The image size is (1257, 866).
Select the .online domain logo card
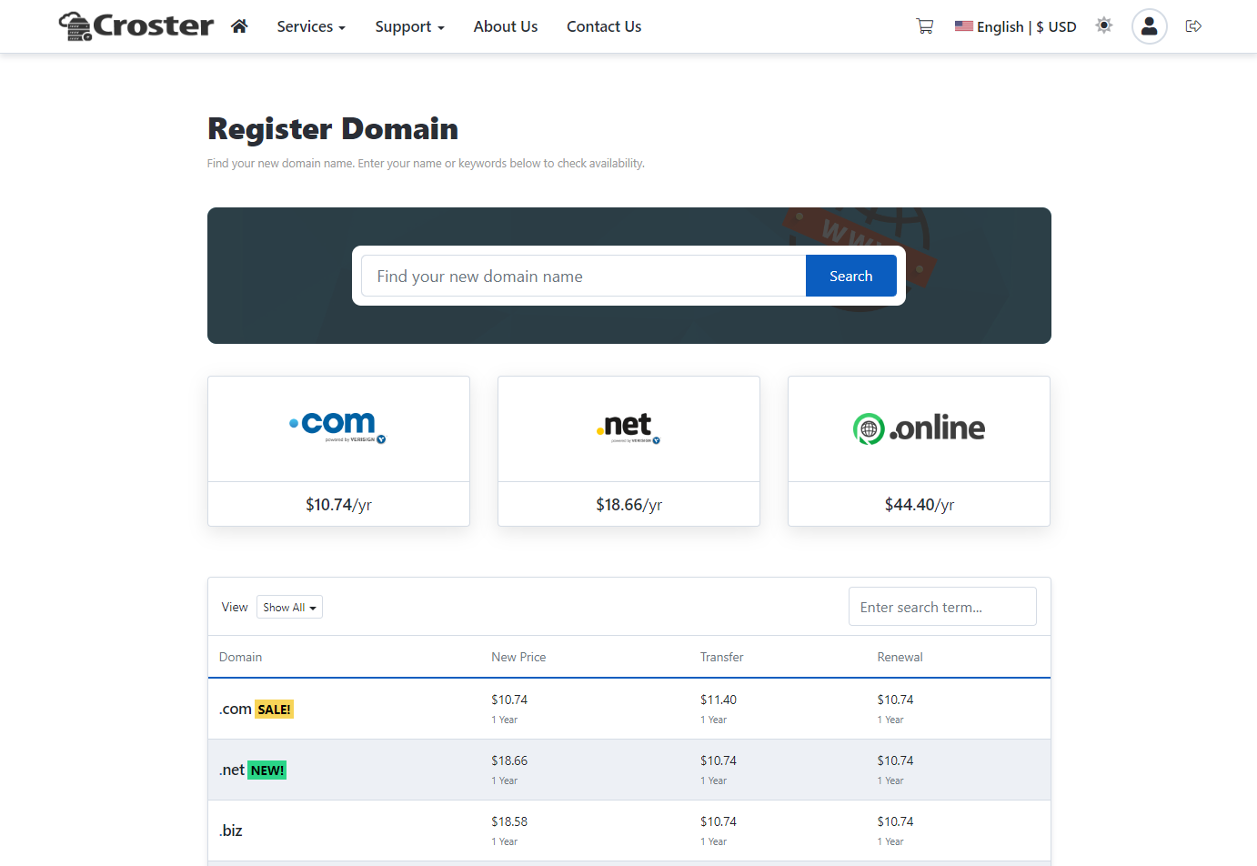tap(919, 428)
